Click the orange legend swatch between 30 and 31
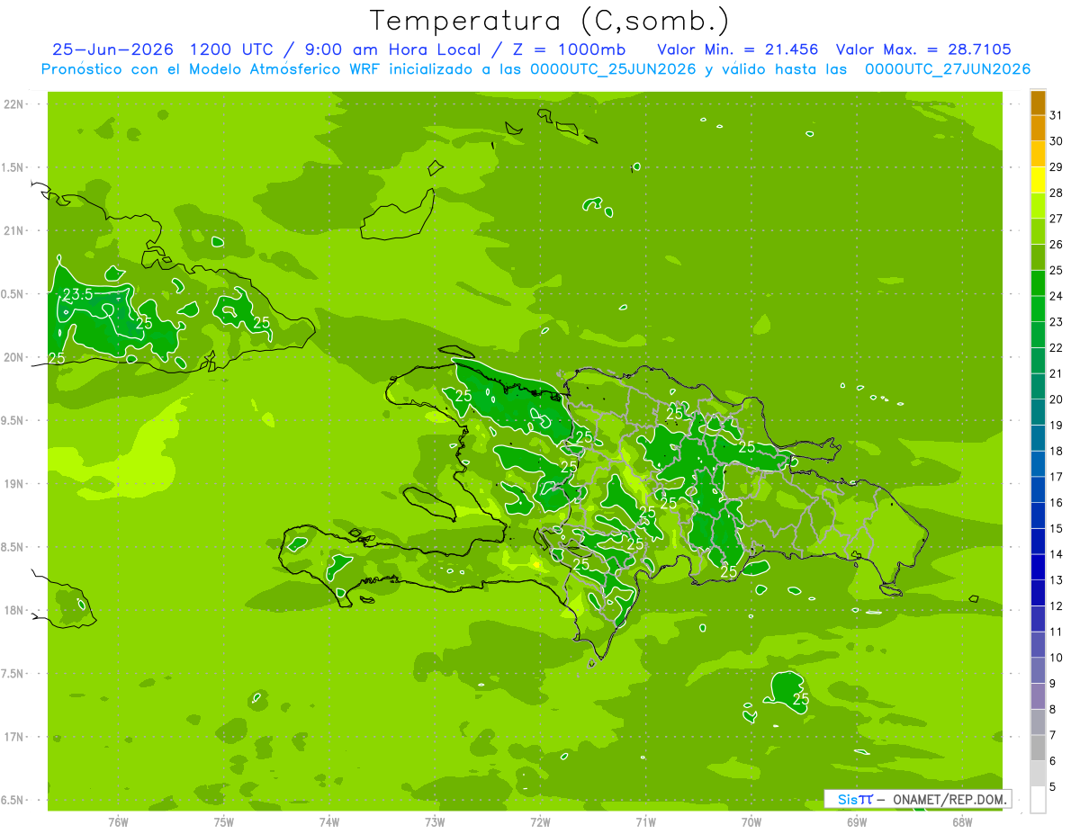Screen dimensions: 1080x834 click(x=1038, y=129)
